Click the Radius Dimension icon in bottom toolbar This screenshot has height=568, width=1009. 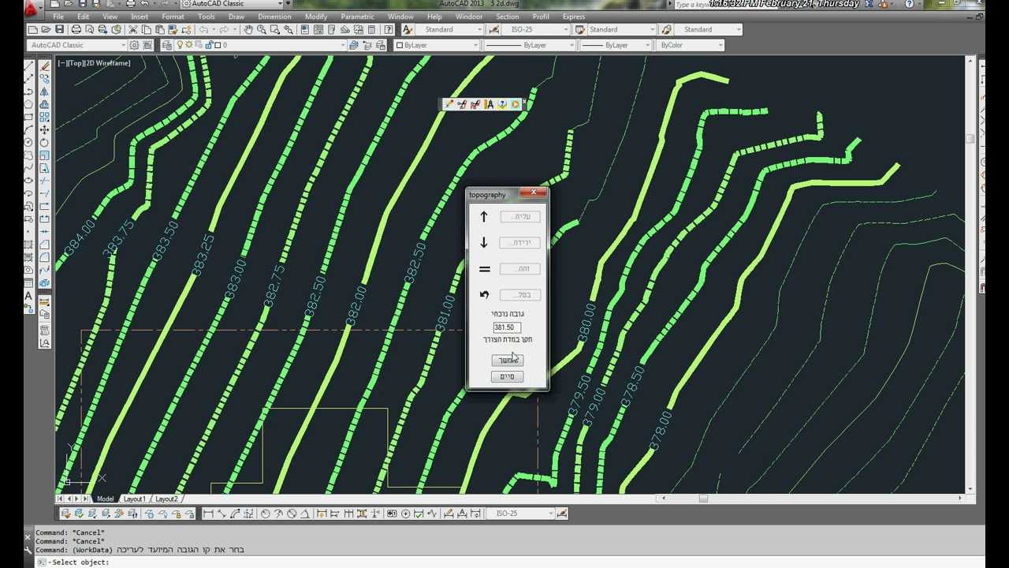[x=265, y=514]
